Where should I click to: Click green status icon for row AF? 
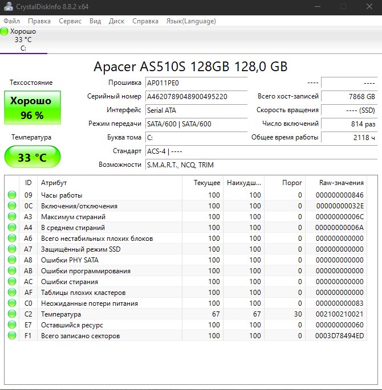[12, 292]
